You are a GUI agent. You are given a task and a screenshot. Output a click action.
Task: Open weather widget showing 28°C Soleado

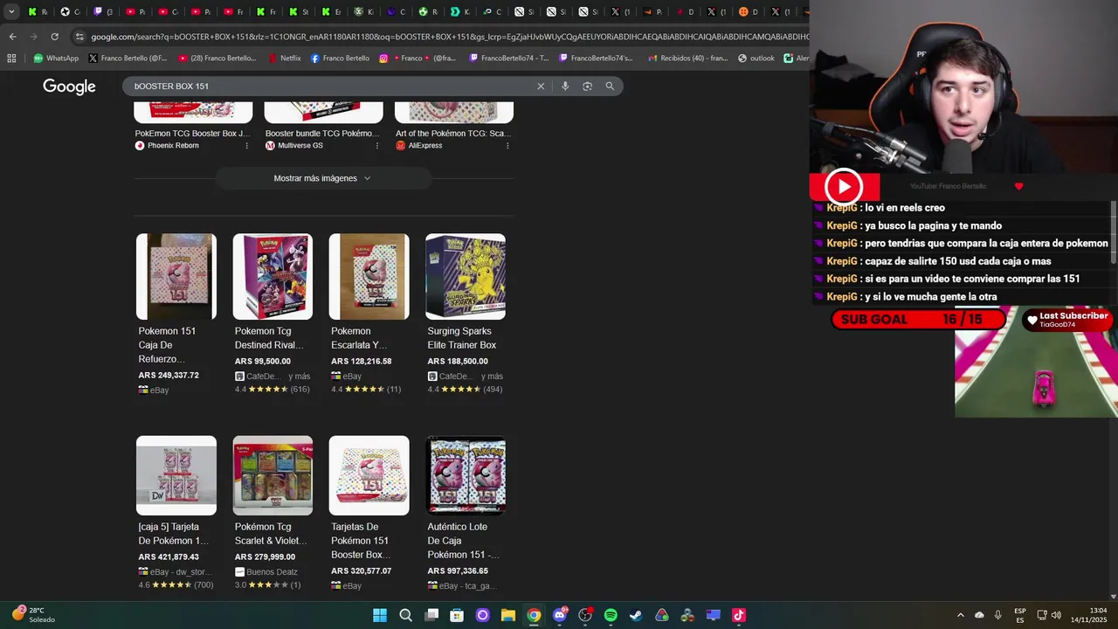tap(33, 615)
